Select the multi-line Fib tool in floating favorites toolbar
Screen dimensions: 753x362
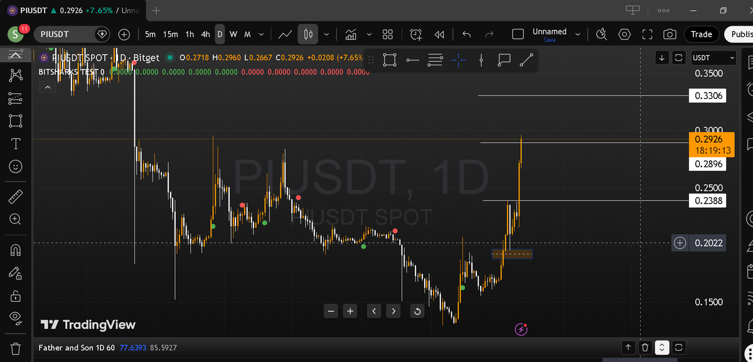pyautogui.click(x=435, y=60)
